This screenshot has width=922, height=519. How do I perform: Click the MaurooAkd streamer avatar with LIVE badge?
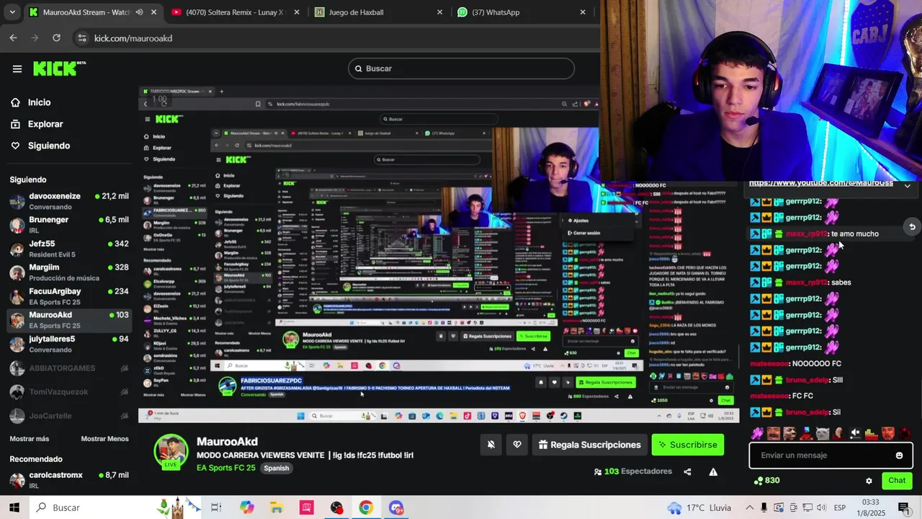[171, 451]
